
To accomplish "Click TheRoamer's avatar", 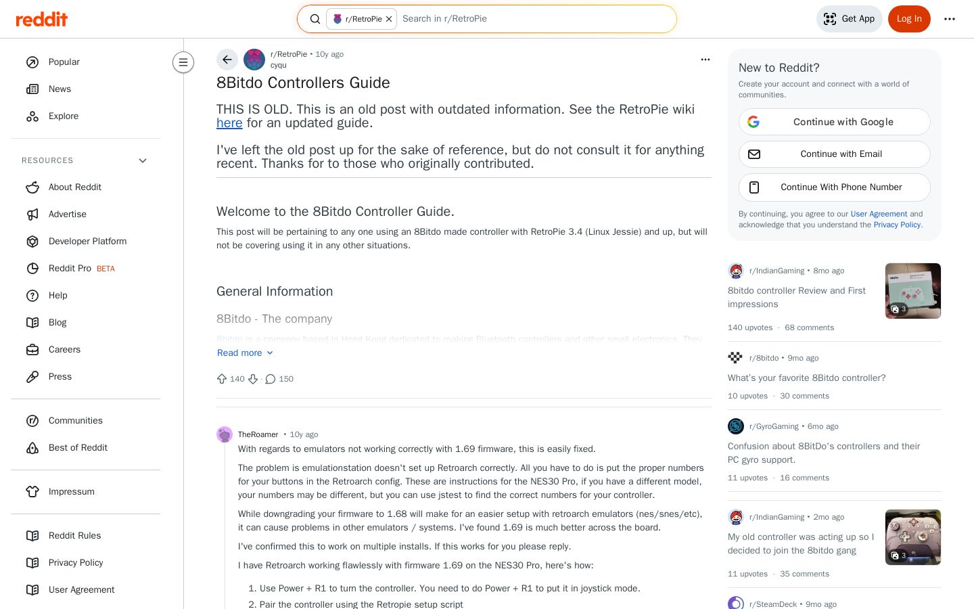I will (225, 434).
